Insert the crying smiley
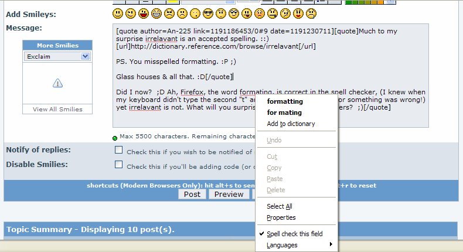 311,13
